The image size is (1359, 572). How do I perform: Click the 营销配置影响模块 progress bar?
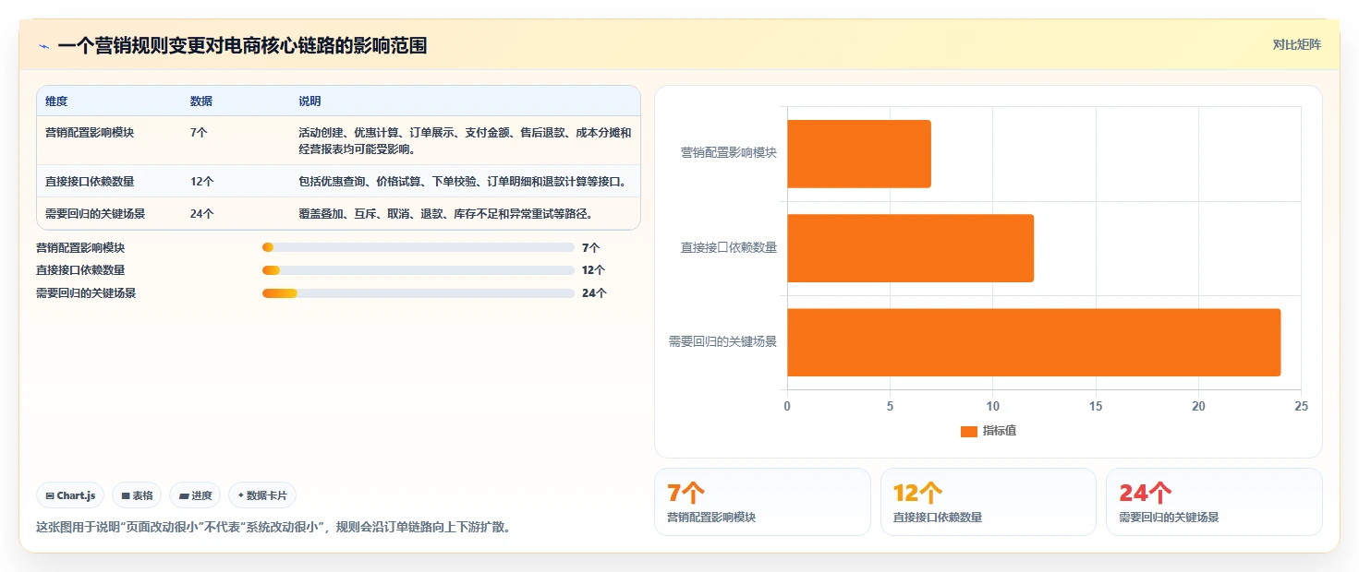(419, 247)
